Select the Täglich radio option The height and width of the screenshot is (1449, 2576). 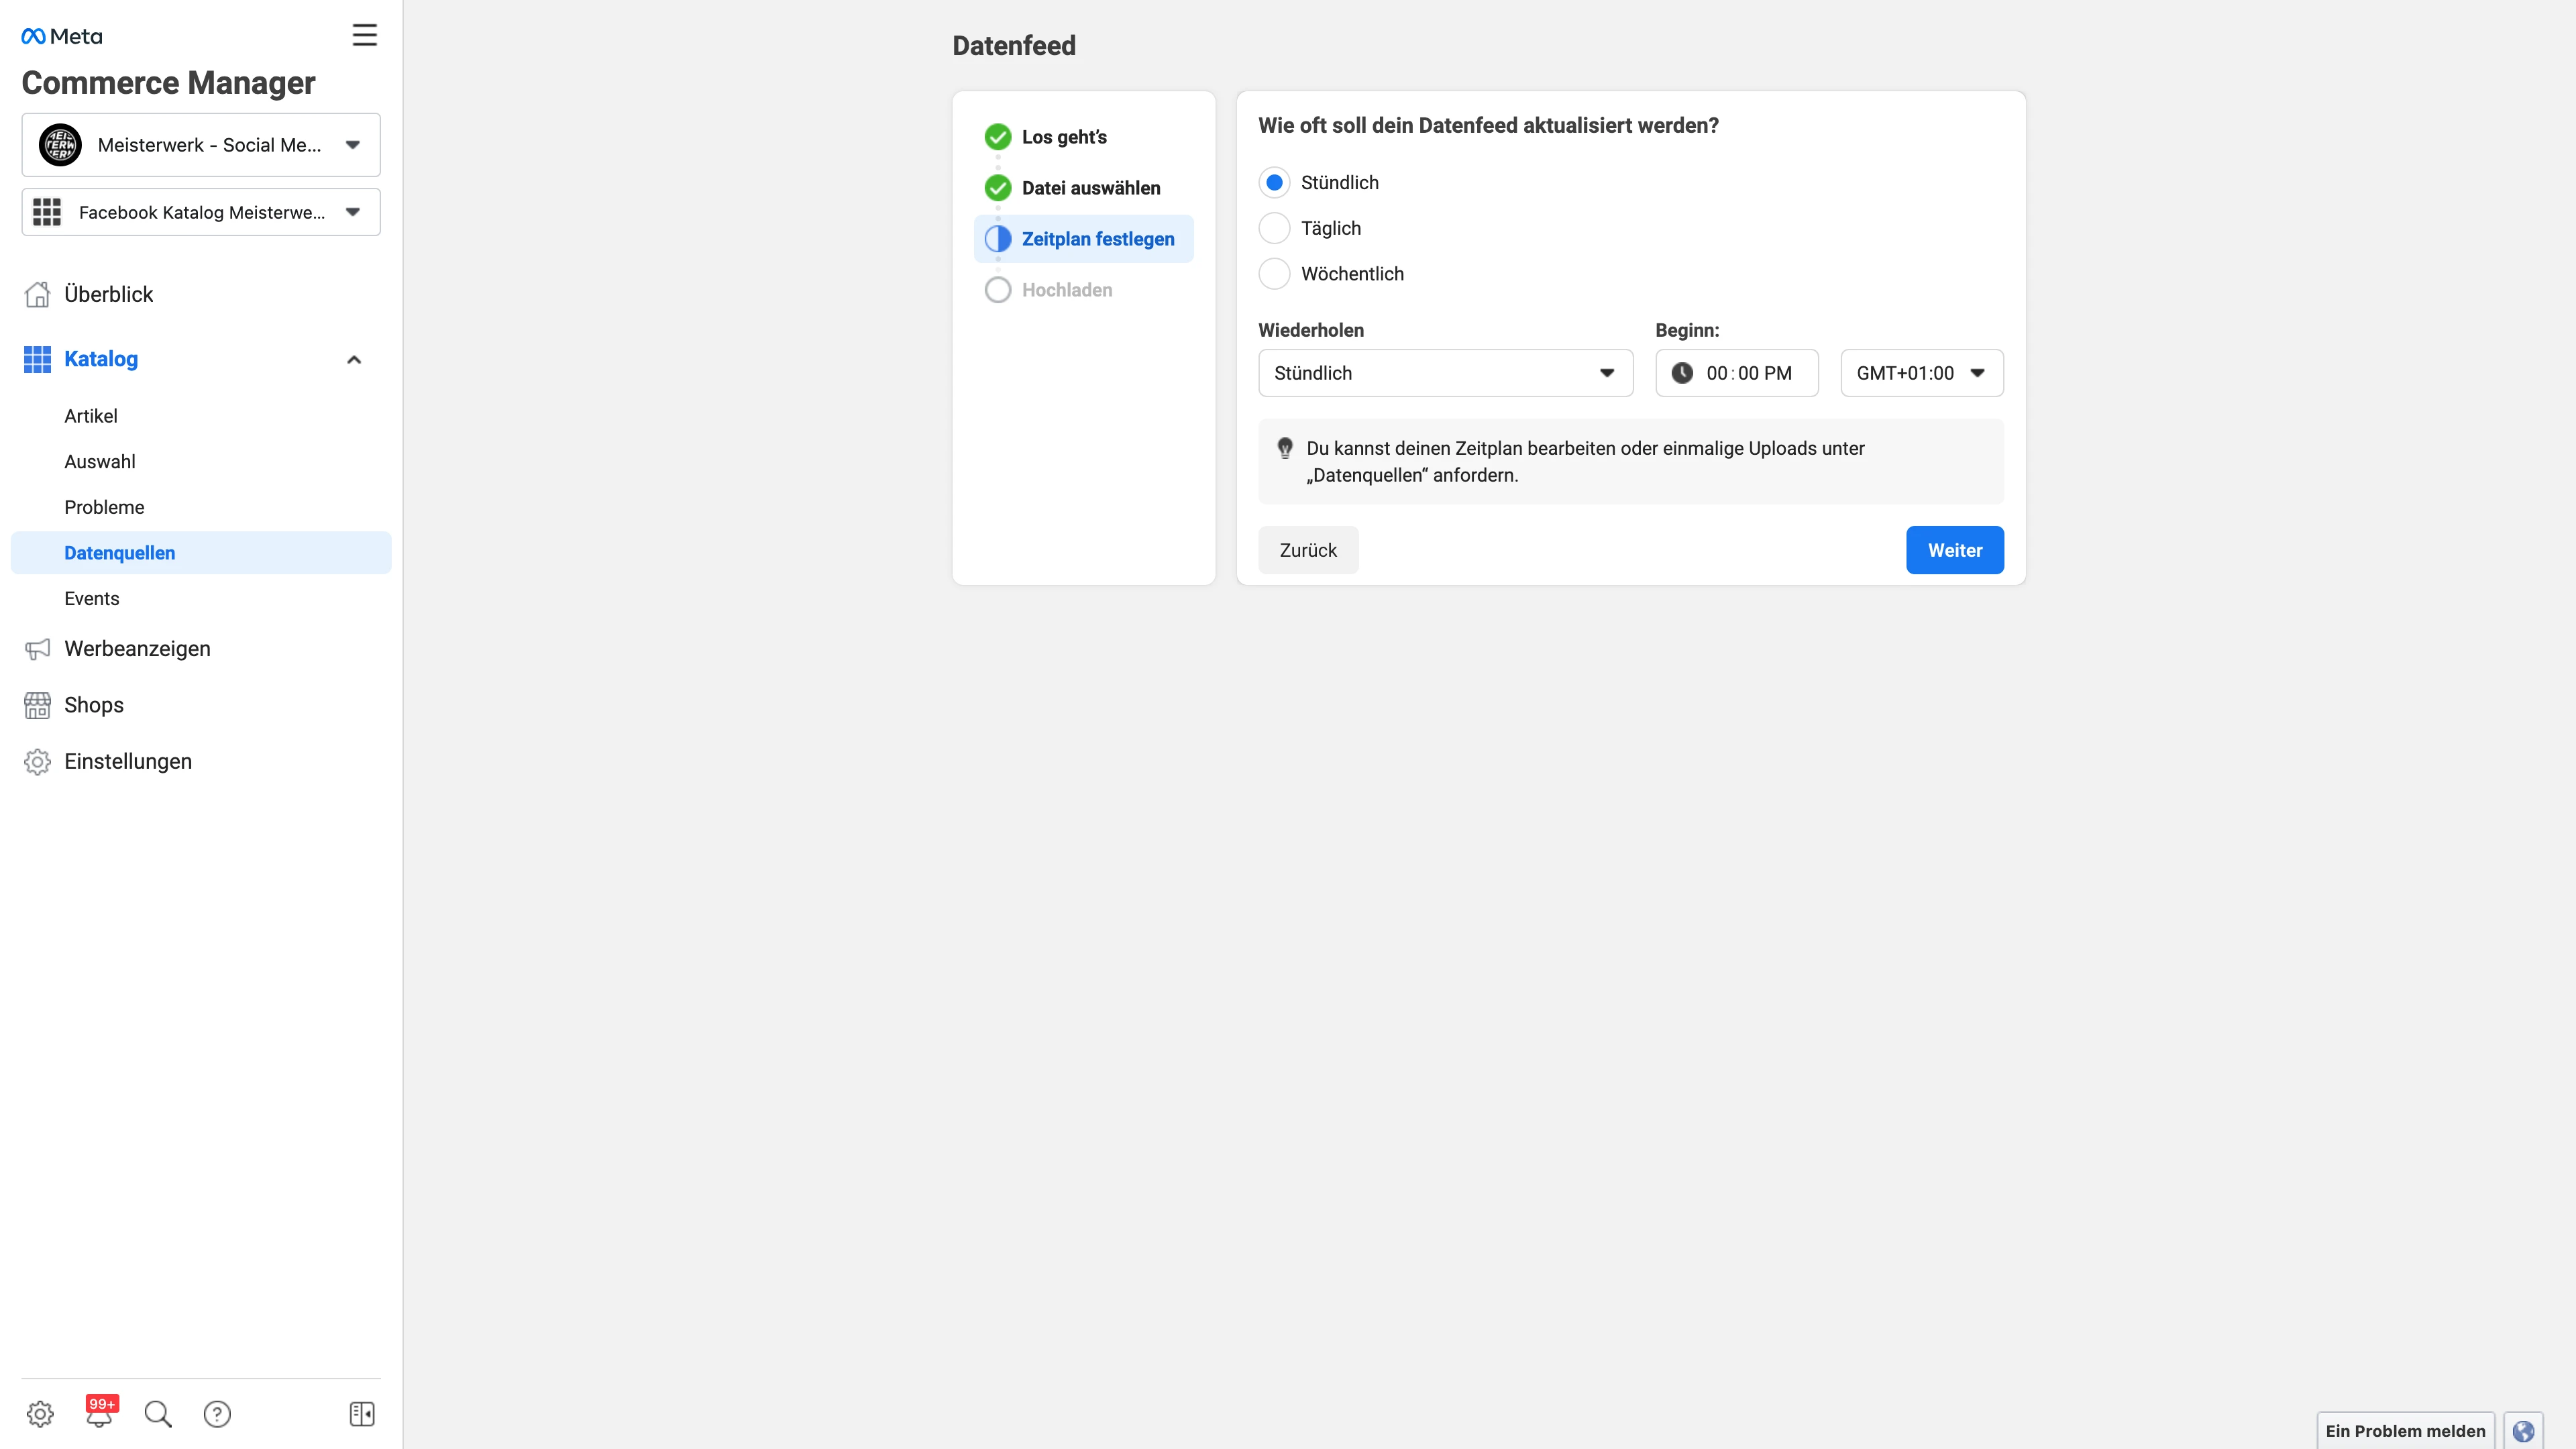(1274, 228)
